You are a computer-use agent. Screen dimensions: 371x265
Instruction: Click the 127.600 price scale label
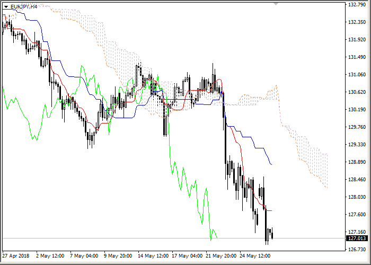click(x=357, y=215)
